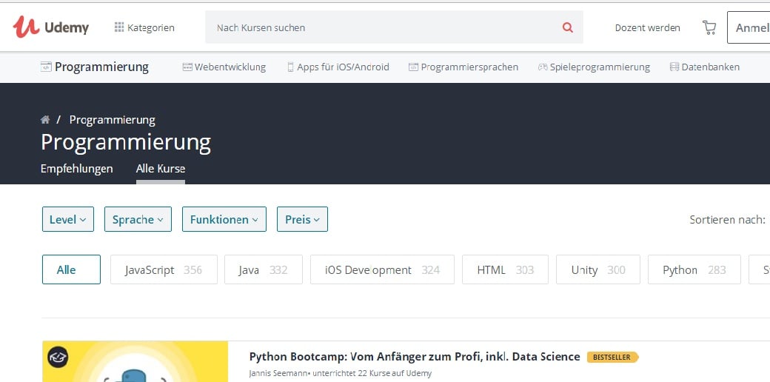Open the shopping cart
770x382 pixels.
709,27
